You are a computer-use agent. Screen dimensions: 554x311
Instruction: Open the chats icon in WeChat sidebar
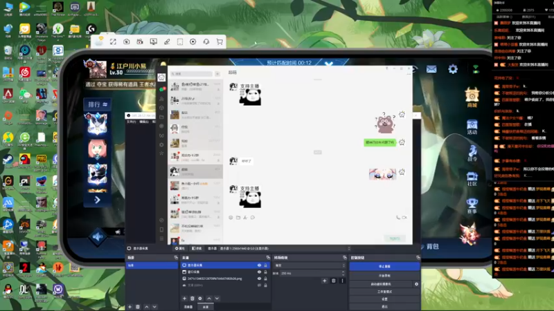162,89
